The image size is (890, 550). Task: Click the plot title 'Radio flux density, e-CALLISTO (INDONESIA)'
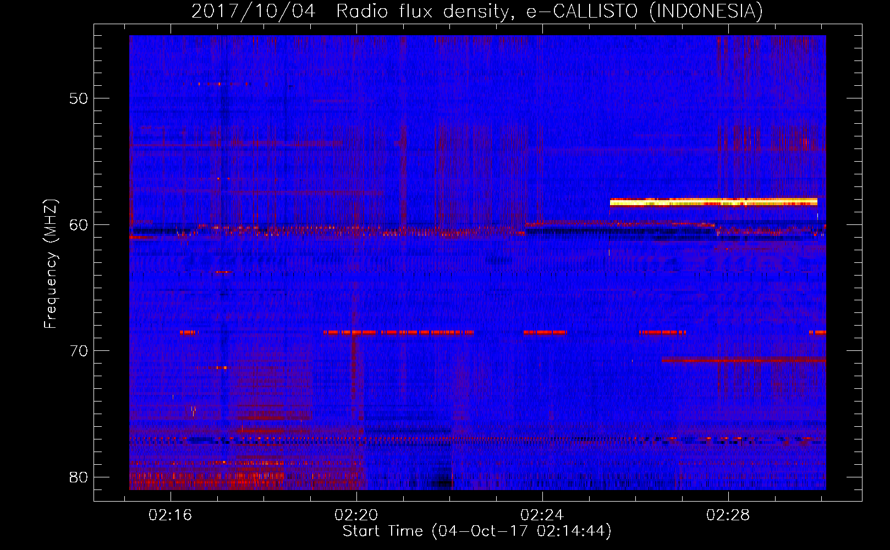coord(549,11)
